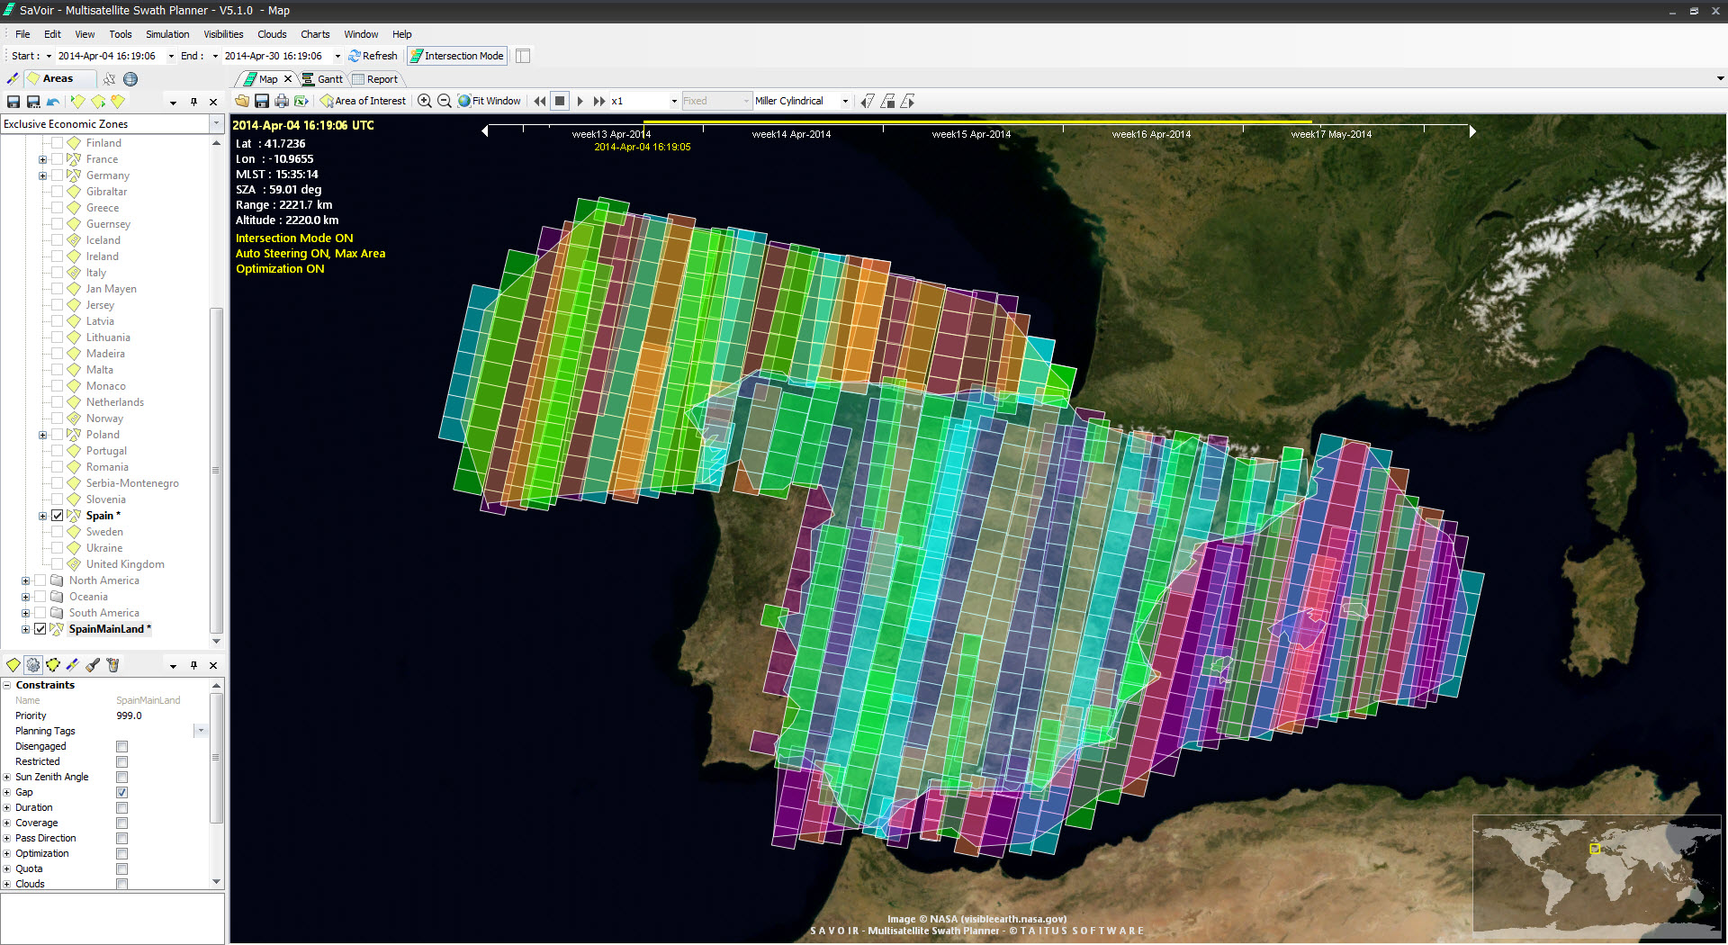Uncheck the Spain area checkbox
The height and width of the screenshot is (945, 1728).
tap(58, 516)
